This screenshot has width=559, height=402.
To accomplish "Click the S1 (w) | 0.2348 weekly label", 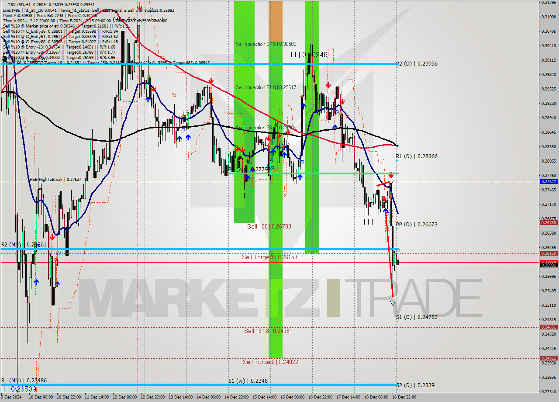I will click(248, 381).
